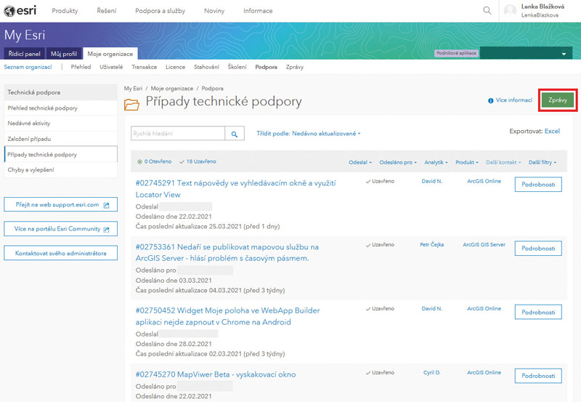Click My Esri in the breadcrumb
Image resolution: width=581 pixels, height=402 pixels.
click(x=133, y=89)
